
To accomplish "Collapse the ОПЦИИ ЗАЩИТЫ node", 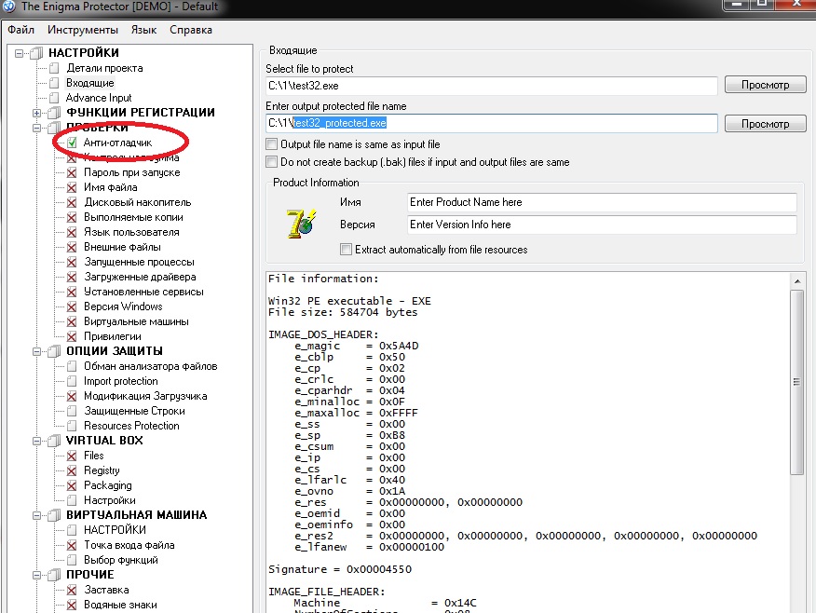I will click(36, 351).
